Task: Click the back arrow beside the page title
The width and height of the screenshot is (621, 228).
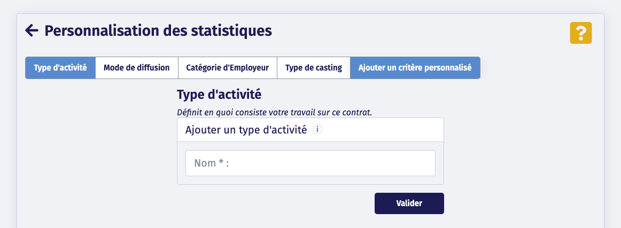Action: click(32, 31)
